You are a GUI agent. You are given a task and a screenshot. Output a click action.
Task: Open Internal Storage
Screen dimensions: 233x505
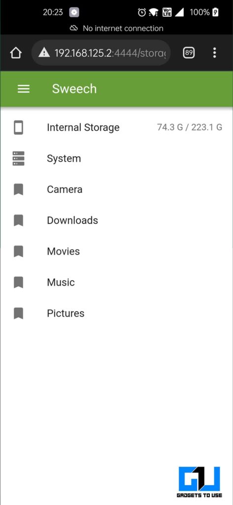116,128
